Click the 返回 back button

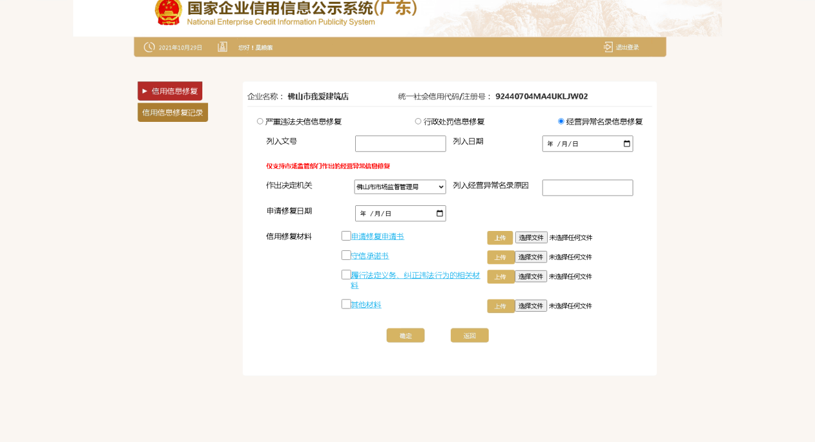[469, 336]
